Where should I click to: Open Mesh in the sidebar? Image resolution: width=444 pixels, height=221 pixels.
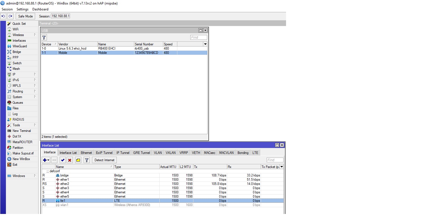tap(22, 69)
